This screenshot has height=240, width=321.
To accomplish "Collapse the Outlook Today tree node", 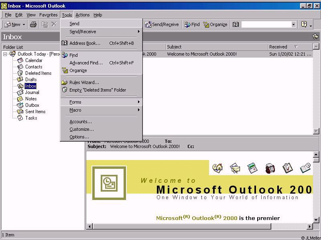I will pyautogui.click(x=5, y=54).
